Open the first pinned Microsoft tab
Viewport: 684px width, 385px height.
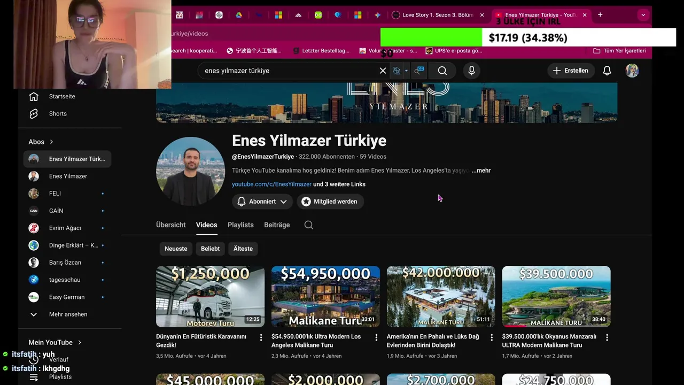point(278,15)
